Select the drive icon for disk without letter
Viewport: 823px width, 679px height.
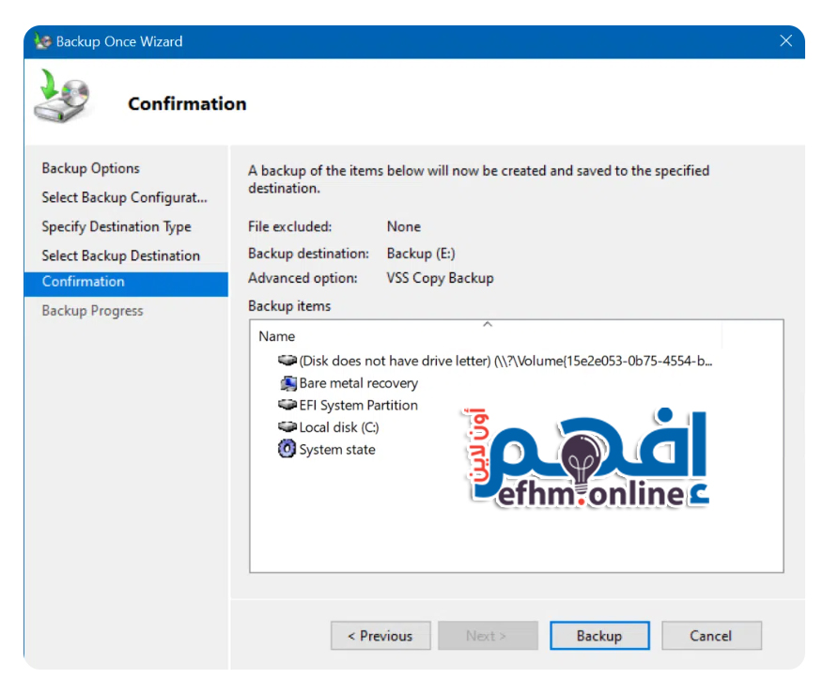287,361
